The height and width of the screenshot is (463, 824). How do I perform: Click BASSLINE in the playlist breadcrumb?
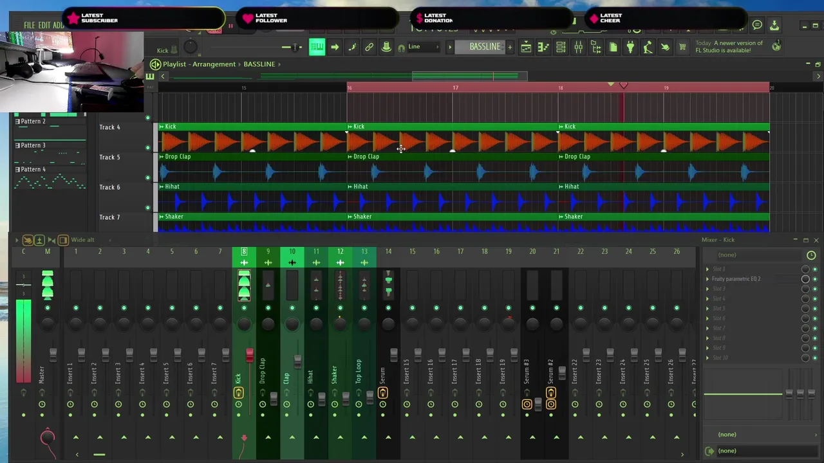(x=259, y=64)
